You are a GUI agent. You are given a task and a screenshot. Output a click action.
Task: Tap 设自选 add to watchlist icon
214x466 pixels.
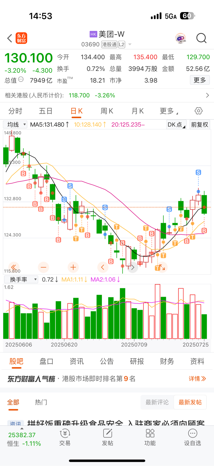(193, 437)
